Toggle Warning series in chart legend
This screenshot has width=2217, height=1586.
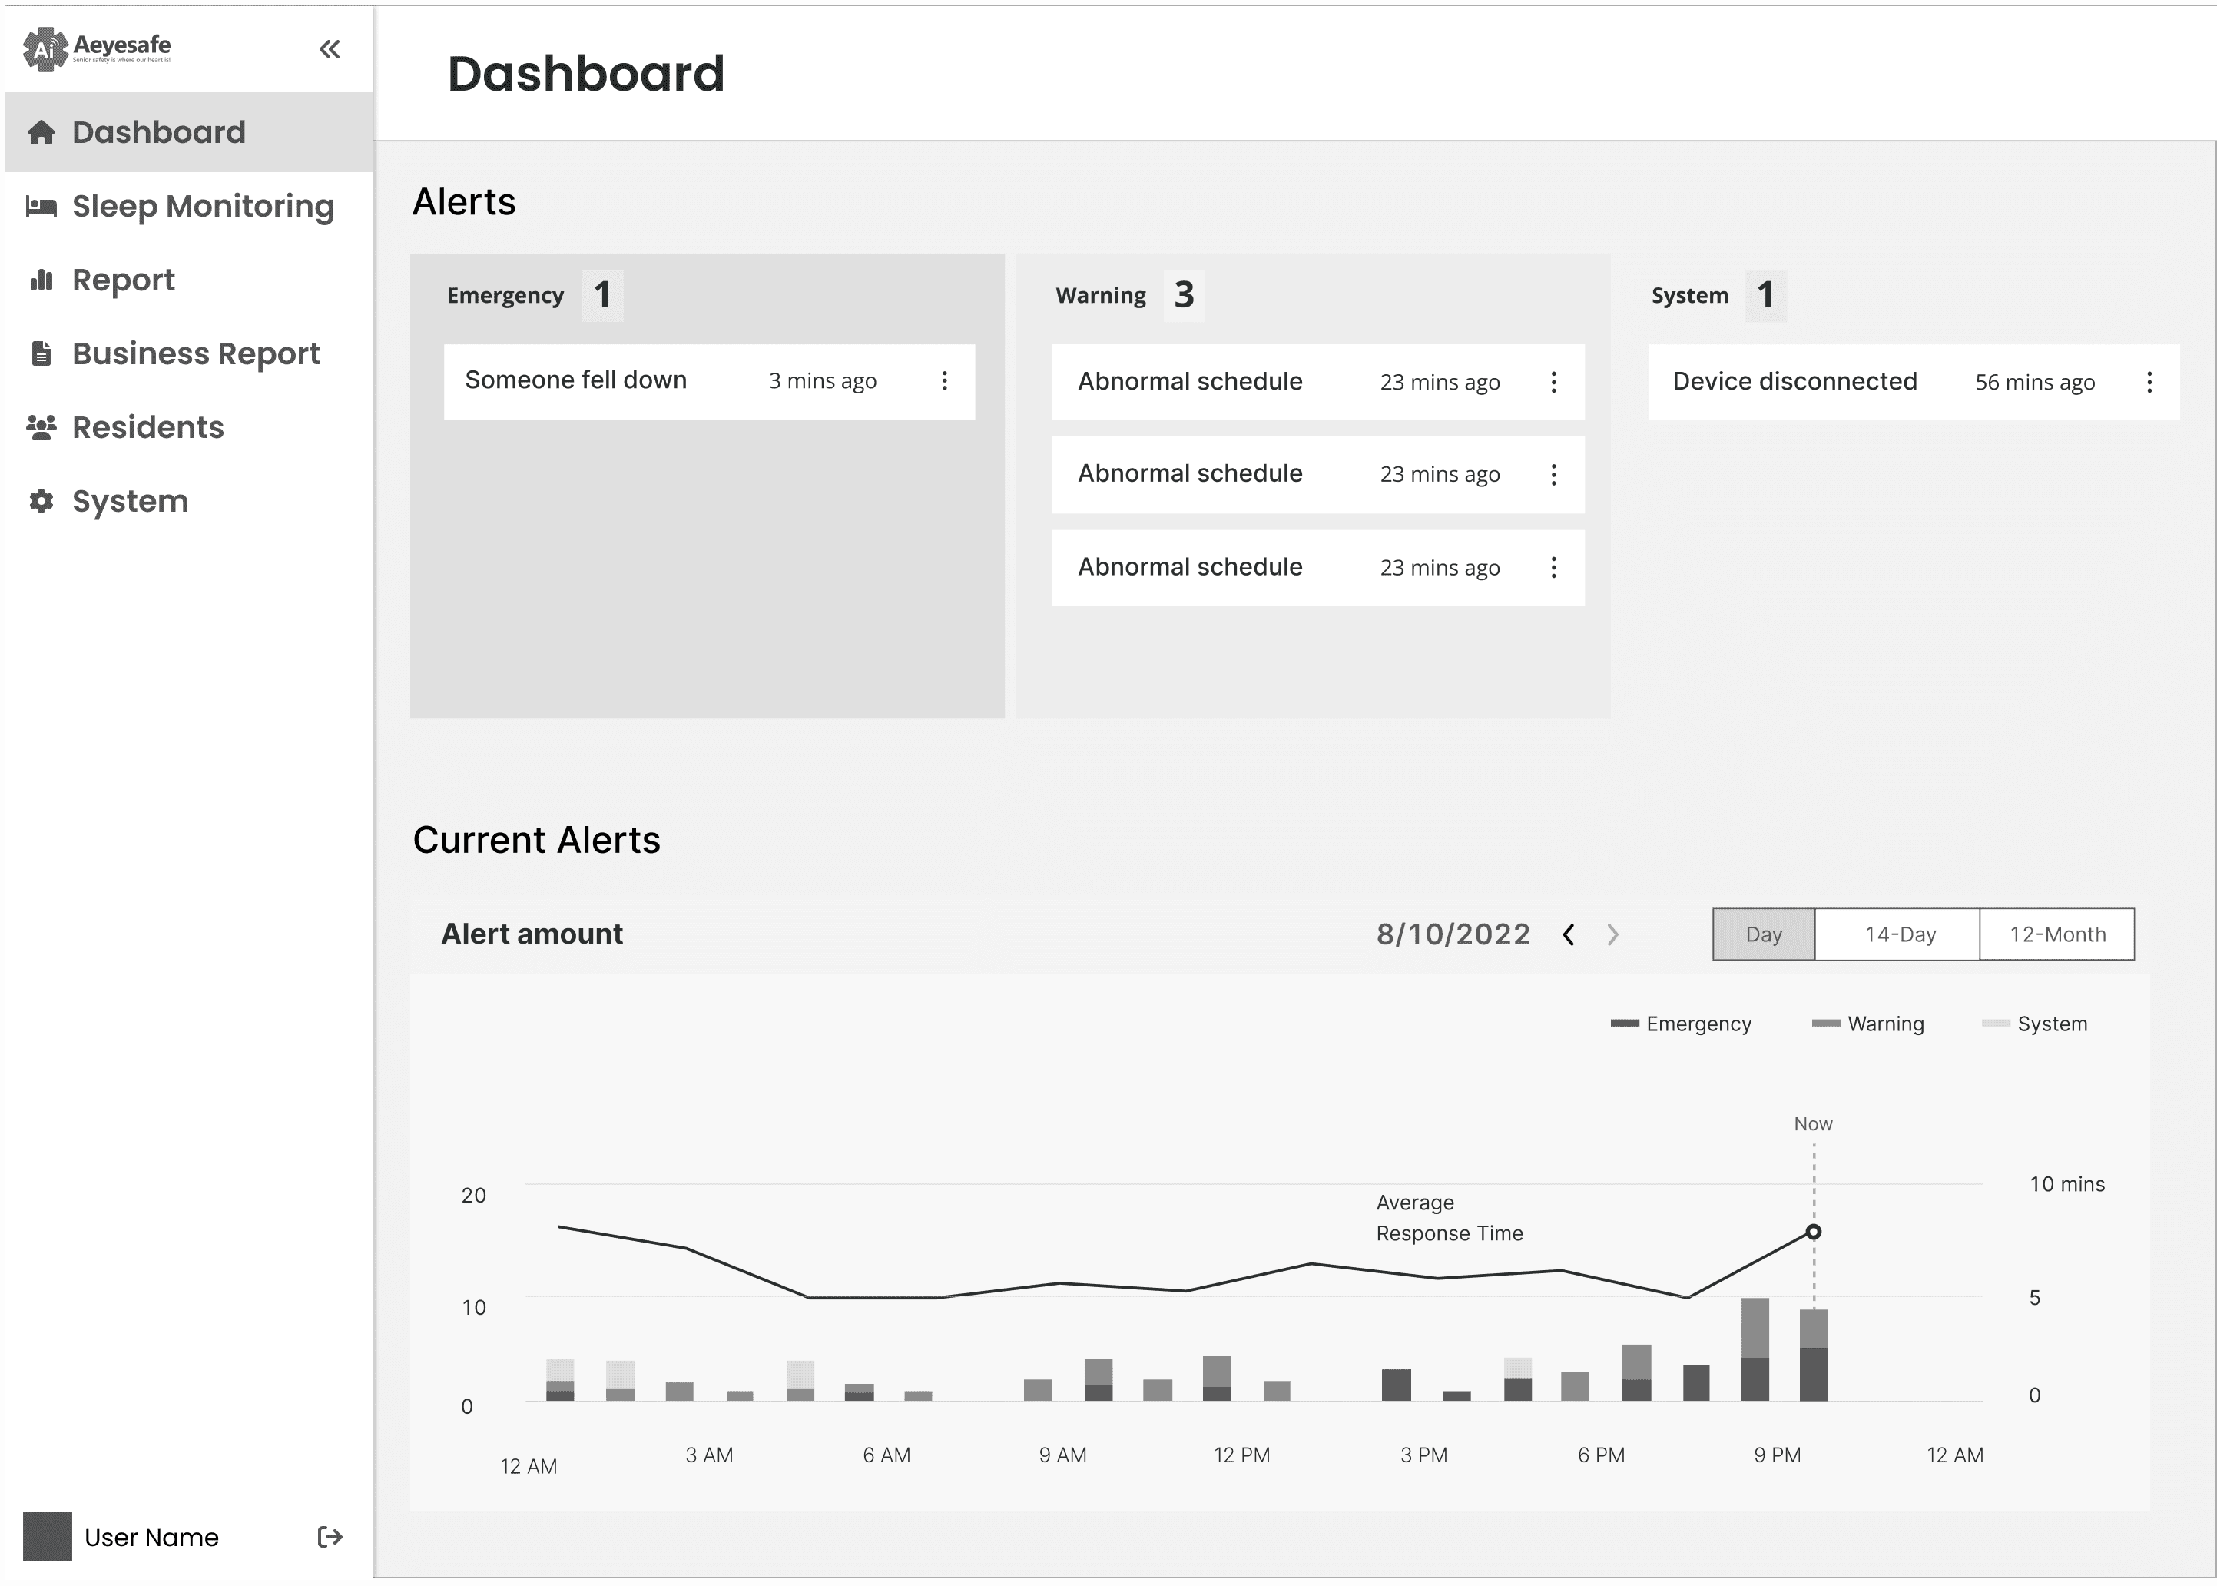[x=1868, y=1024]
